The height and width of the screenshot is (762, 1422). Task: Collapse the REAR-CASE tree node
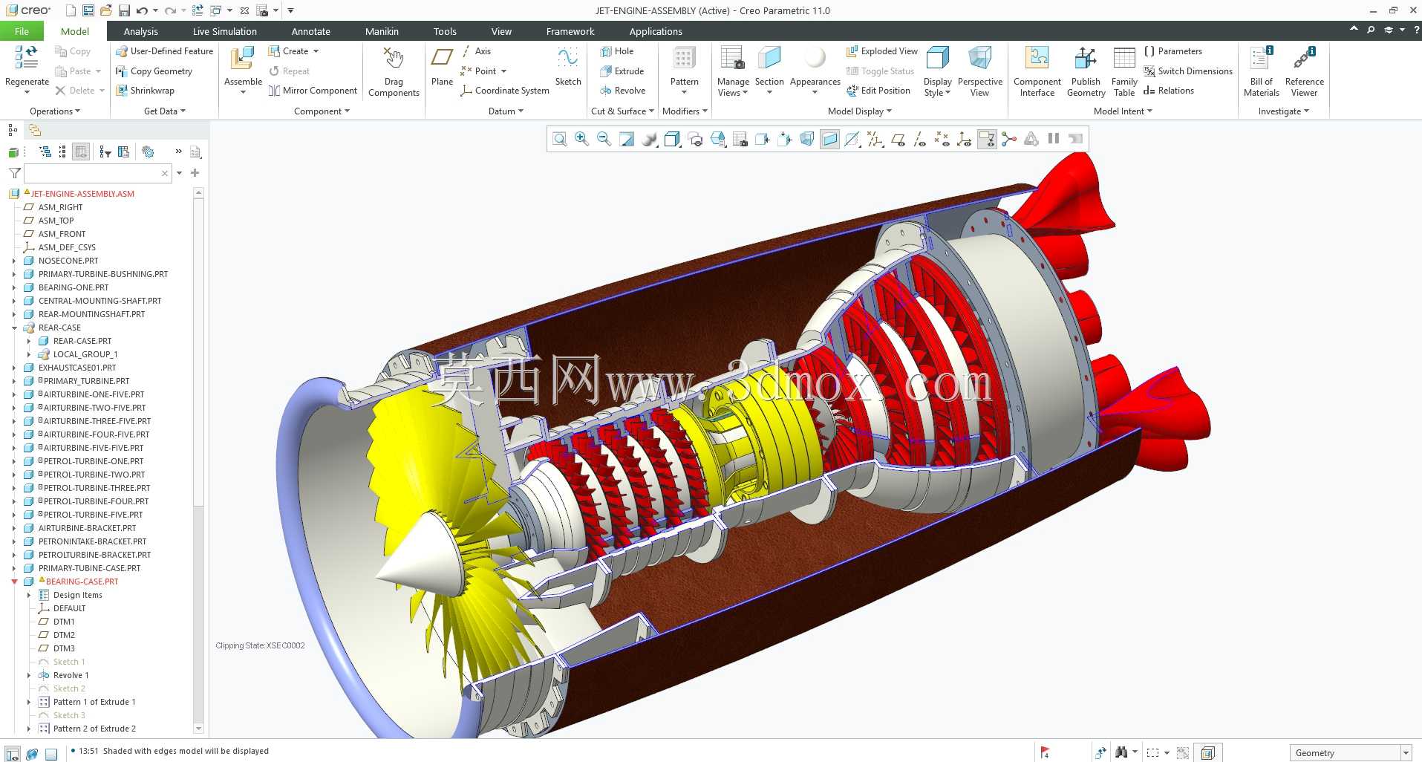[14, 328]
